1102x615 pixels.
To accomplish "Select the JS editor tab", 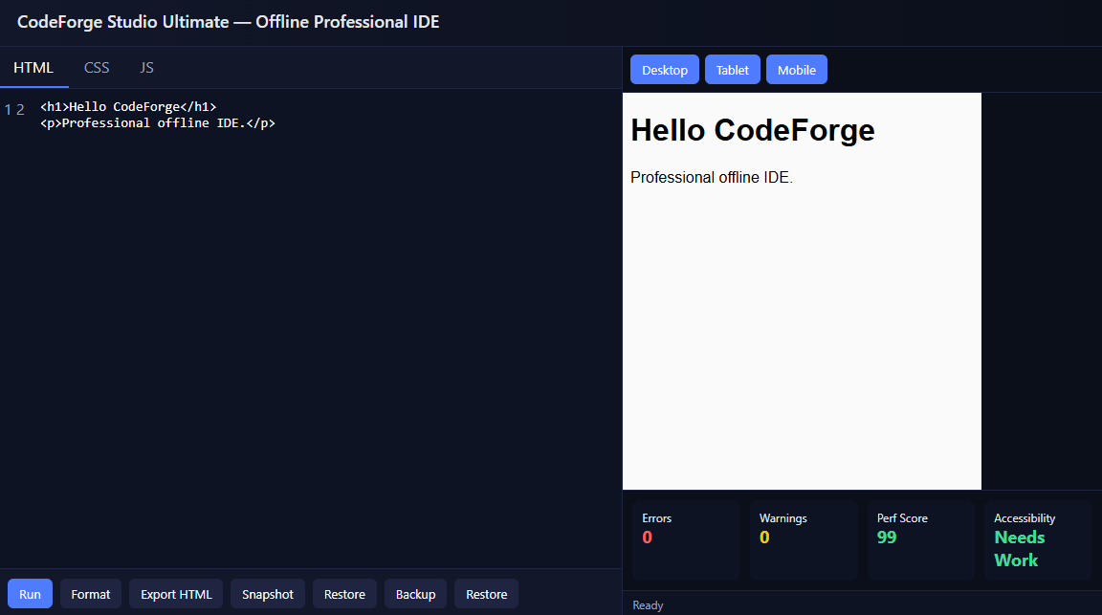I will click(146, 68).
